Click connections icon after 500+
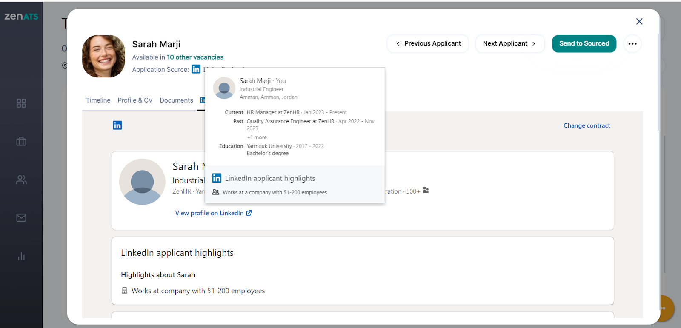The width and height of the screenshot is (681, 328). tap(426, 190)
